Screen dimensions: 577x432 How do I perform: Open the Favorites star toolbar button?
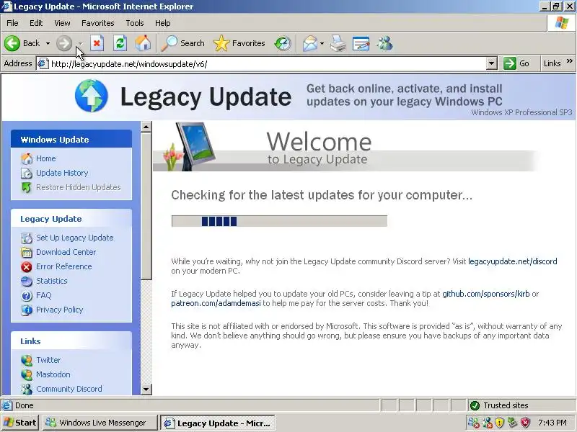pyautogui.click(x=239, y=43)
